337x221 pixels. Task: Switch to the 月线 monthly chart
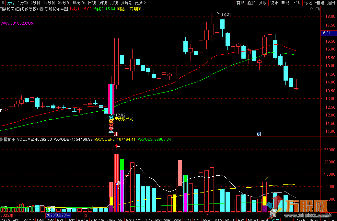click(x=114, y=3)
